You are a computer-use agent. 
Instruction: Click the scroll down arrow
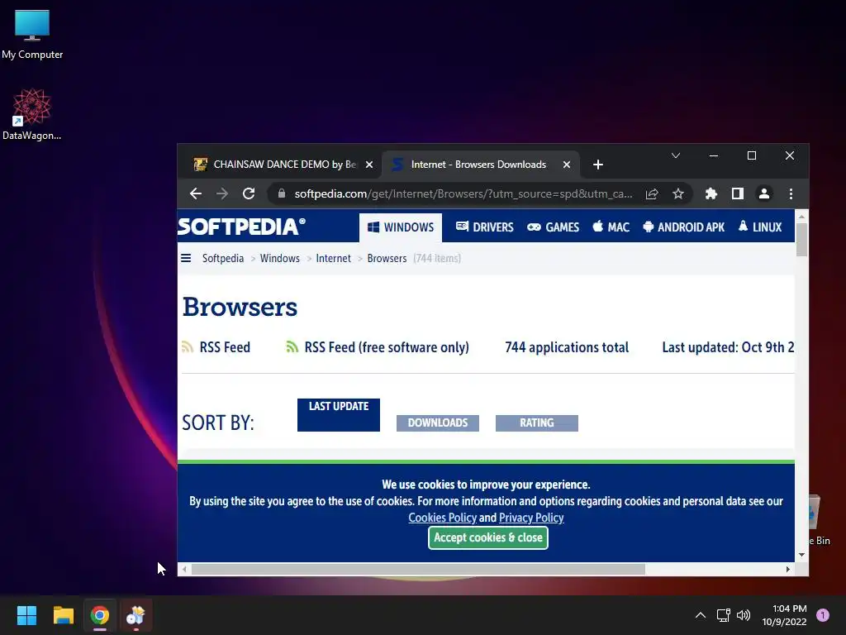point(801,555)
